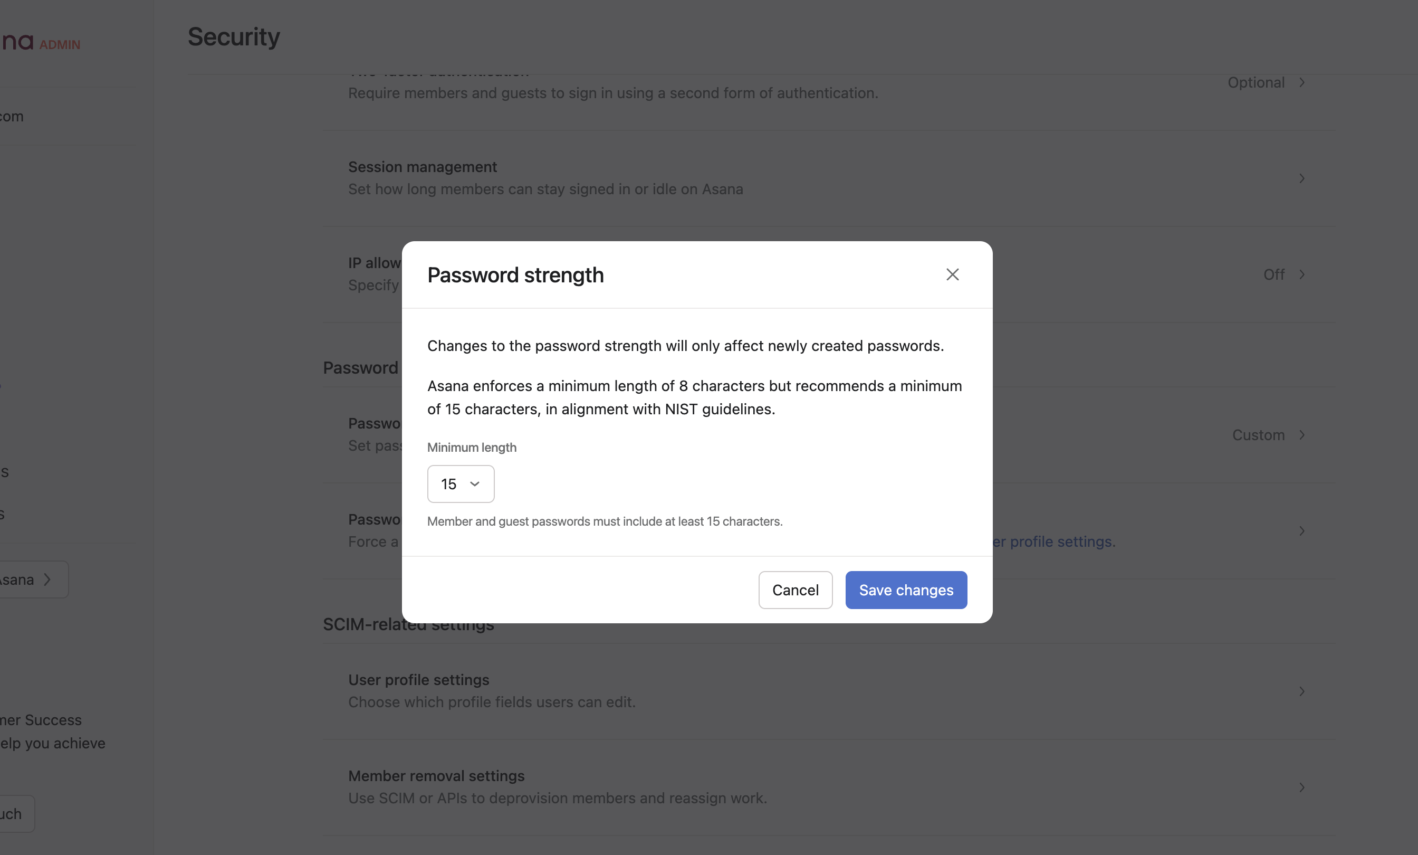Image resolution: width=1418 pixels, height=855 pixels.
Task: Click the Save changes button
Action: click(x=905, y=590)
